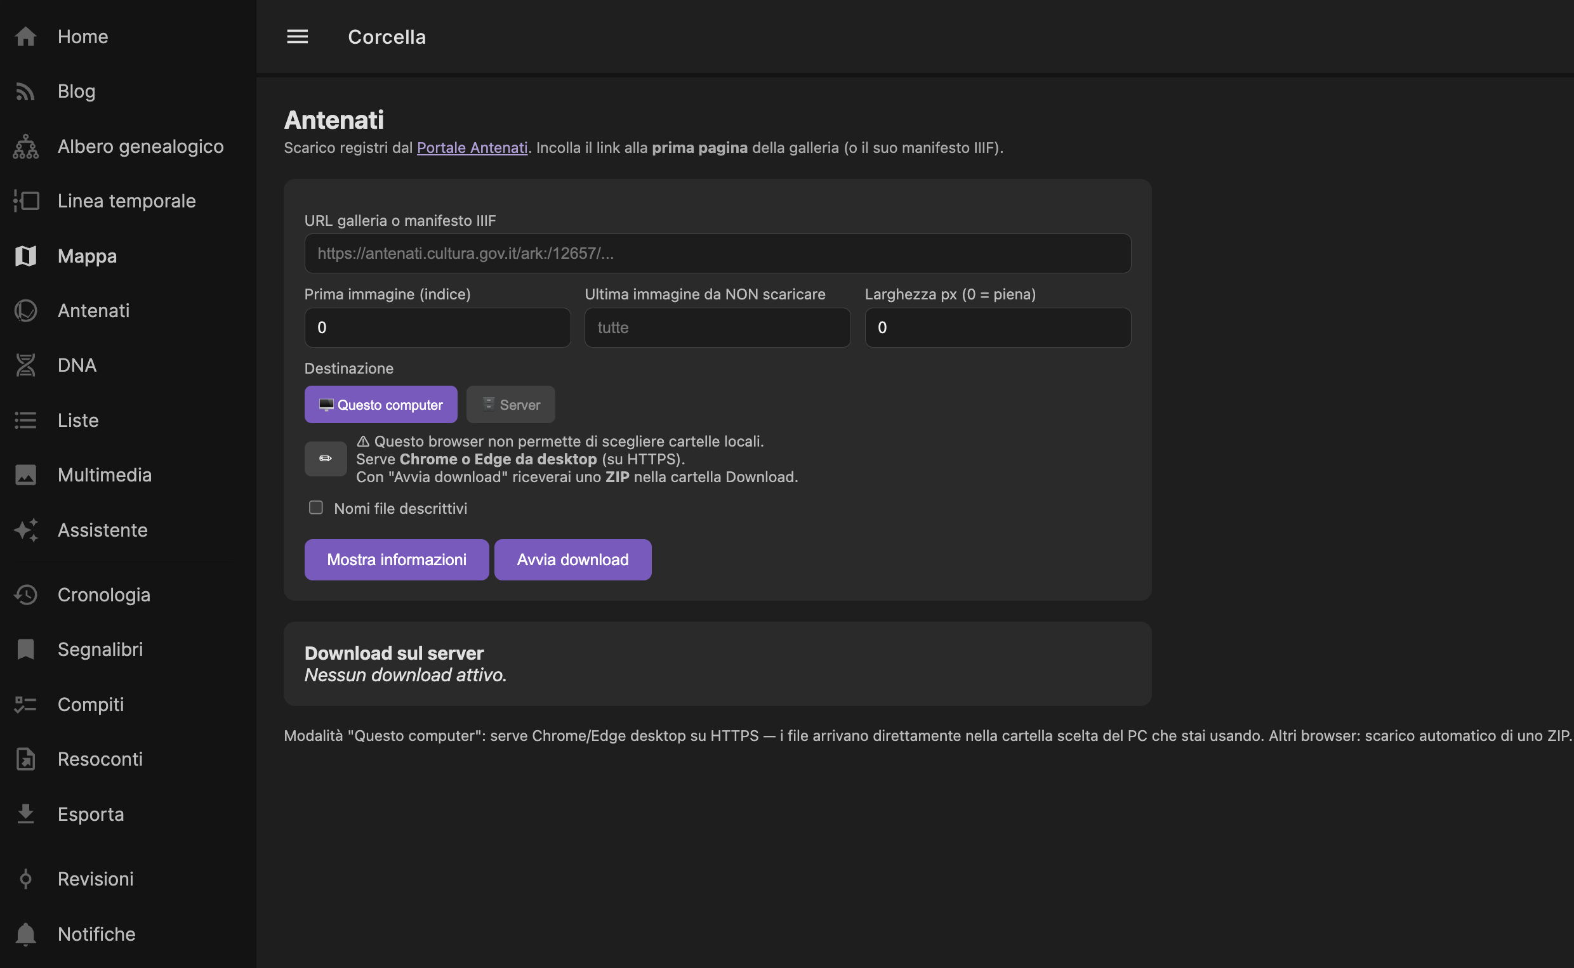Click Avvia download button
This screenshot has width=1574, height=968.
573,559
